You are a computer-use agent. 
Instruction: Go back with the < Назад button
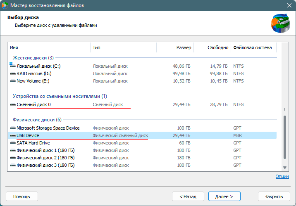point(188,197)
